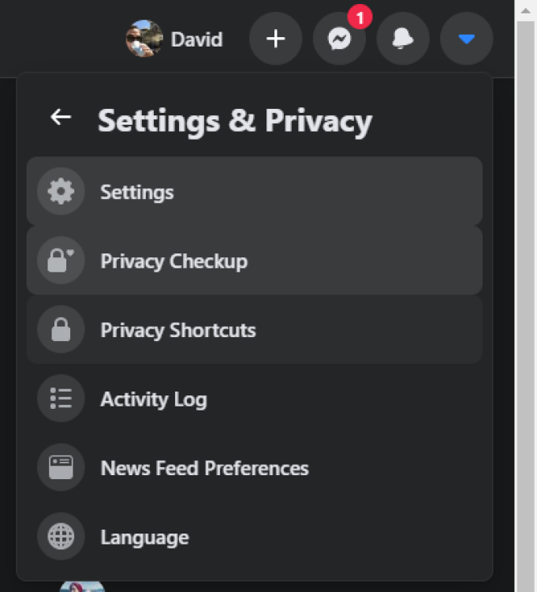Open notifications bell icon
This screenshot has height=592, width=537.
tap(403, 39)
